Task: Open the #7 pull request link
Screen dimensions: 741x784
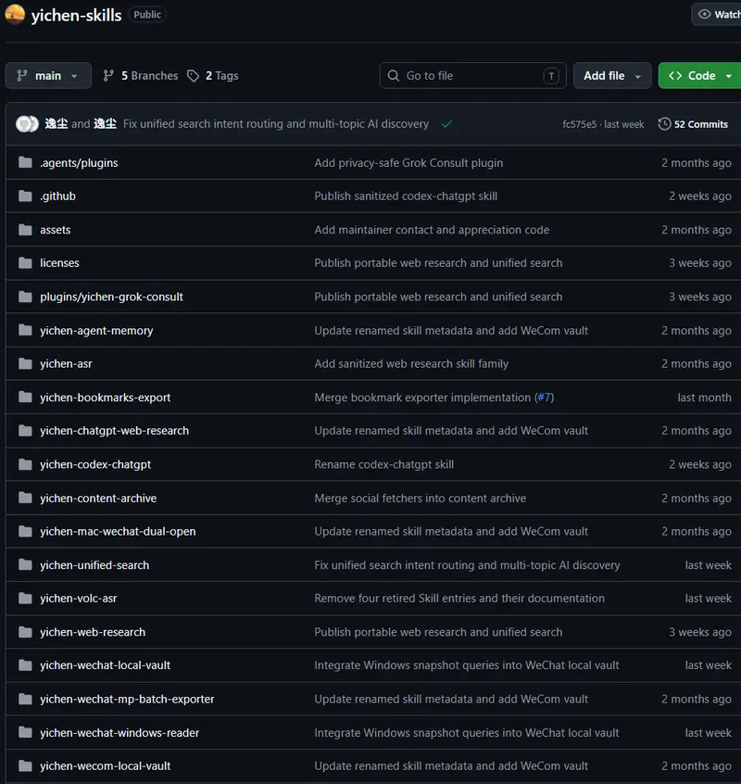Action: click(x=544, y=398)
